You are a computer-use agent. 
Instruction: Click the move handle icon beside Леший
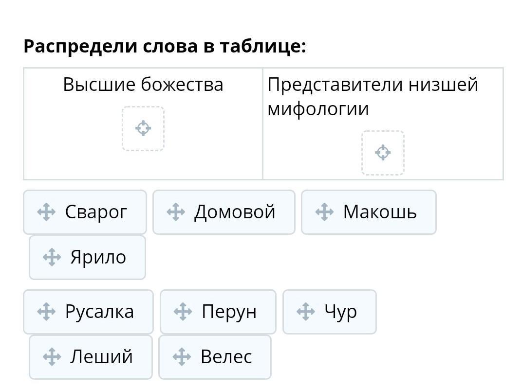point(52,357)
